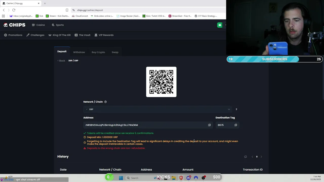Open the Image Resizer bookmark

[x=128, y=16]
